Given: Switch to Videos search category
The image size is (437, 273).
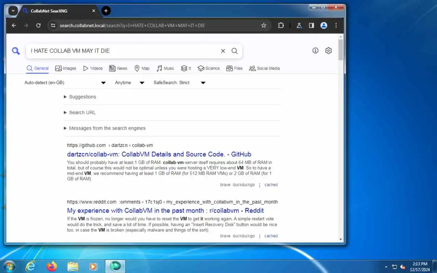Looking at the screenshot, I should pyautogui.click(x=93, y=68).
